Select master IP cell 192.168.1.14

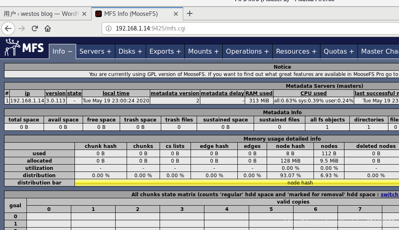point(27,100)
